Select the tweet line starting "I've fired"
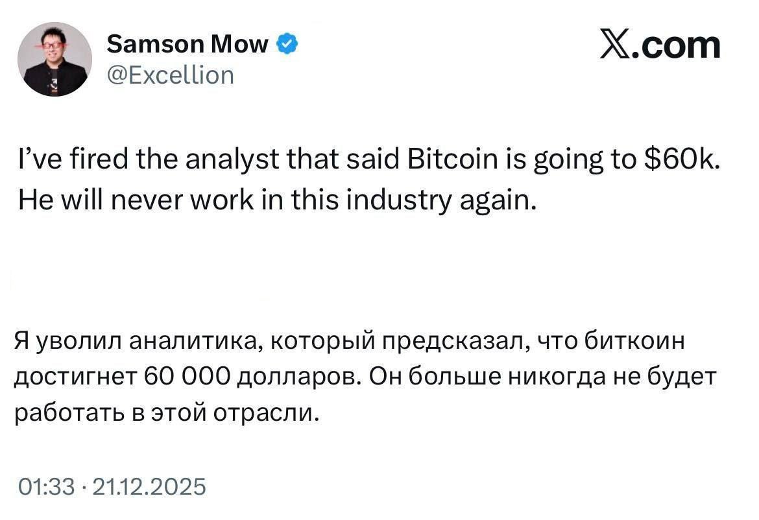The width and height of the screenshot is (759, 520). click(x=367, y=160)
